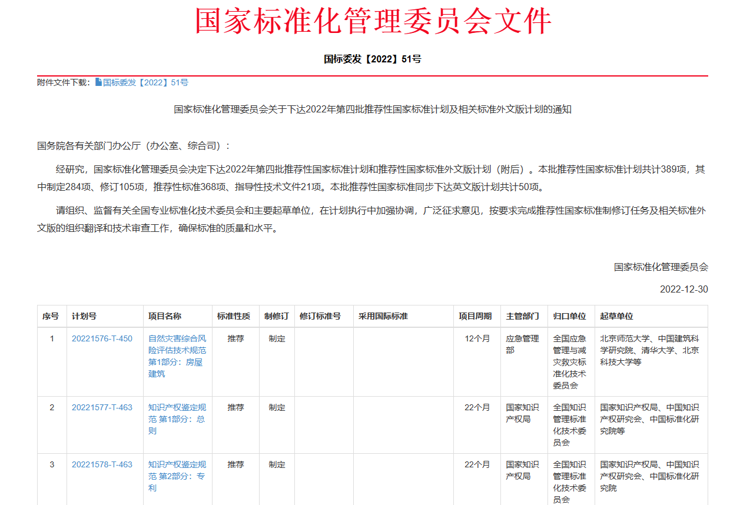Click the red title 国家标准化管理委员会文件

click(373, 21)
